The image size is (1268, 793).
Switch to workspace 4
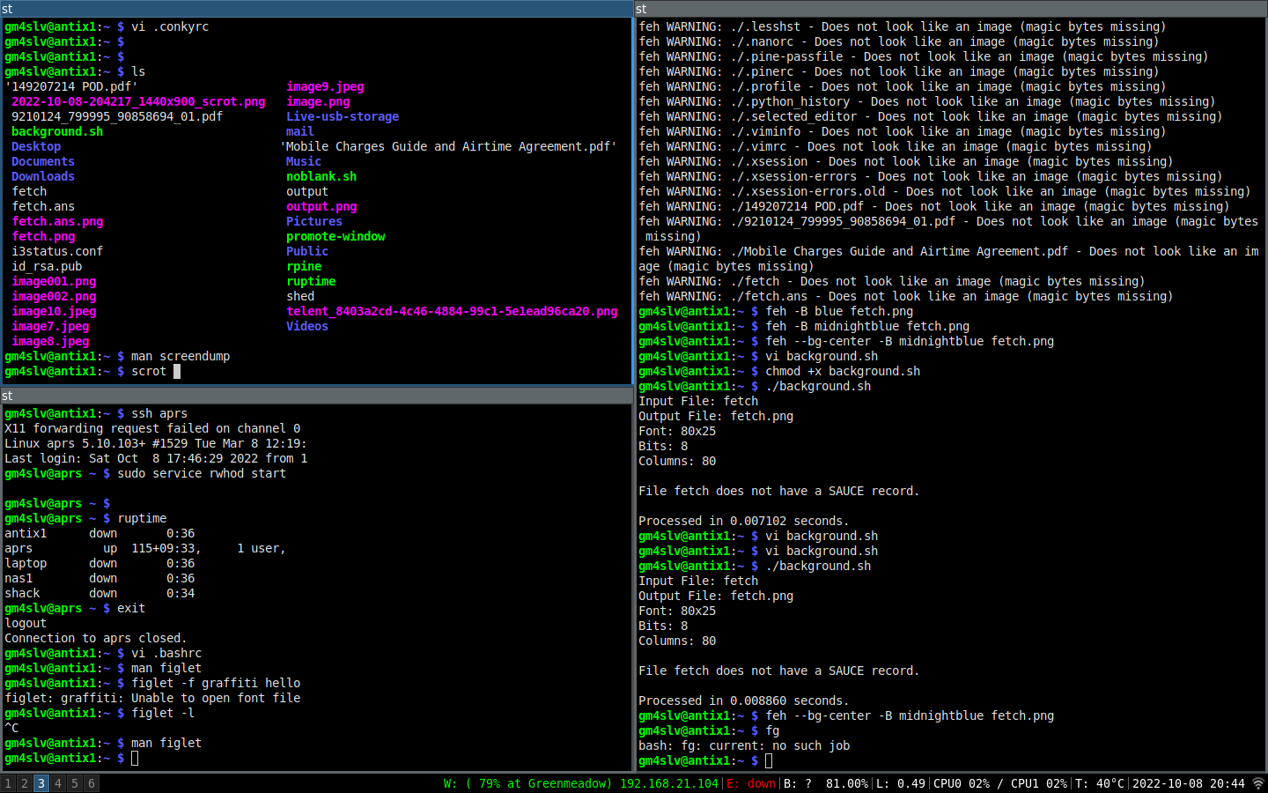click(x=58, y=783)
